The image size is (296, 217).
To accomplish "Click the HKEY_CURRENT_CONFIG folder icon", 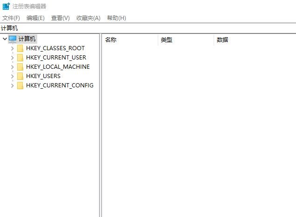I will pyautogui.click(x=20, y=85).
